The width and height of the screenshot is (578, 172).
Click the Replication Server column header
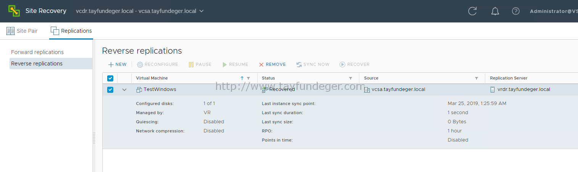[x=509, y=78]
